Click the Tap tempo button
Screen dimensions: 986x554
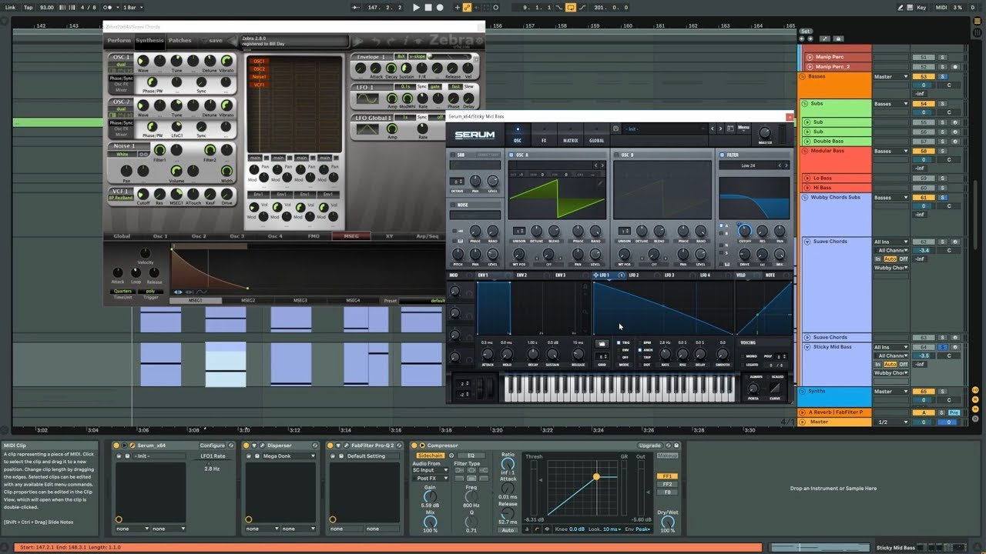pos(29,7)
